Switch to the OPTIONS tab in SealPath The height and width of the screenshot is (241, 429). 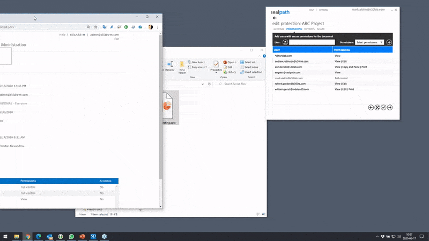point(309,29)
